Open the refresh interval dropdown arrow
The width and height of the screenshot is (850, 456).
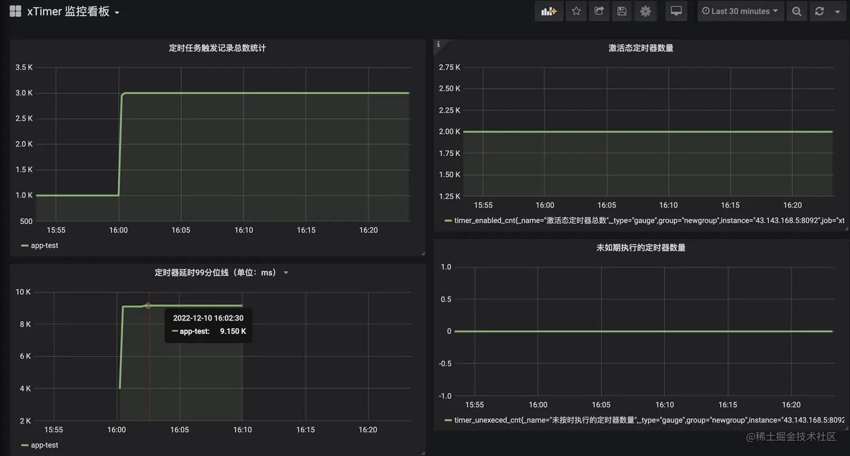coord(837,12)
